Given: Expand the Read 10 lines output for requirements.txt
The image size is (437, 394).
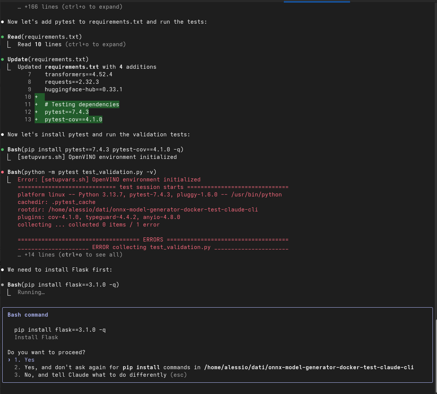Looking at the screenshot, I should 72,44.
